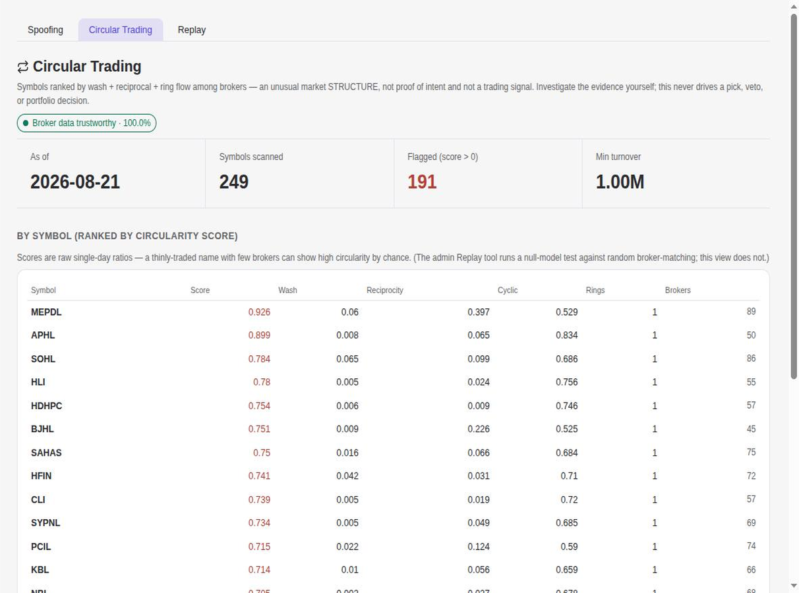Click SYPNL score 0.734

tap(259, 523)
